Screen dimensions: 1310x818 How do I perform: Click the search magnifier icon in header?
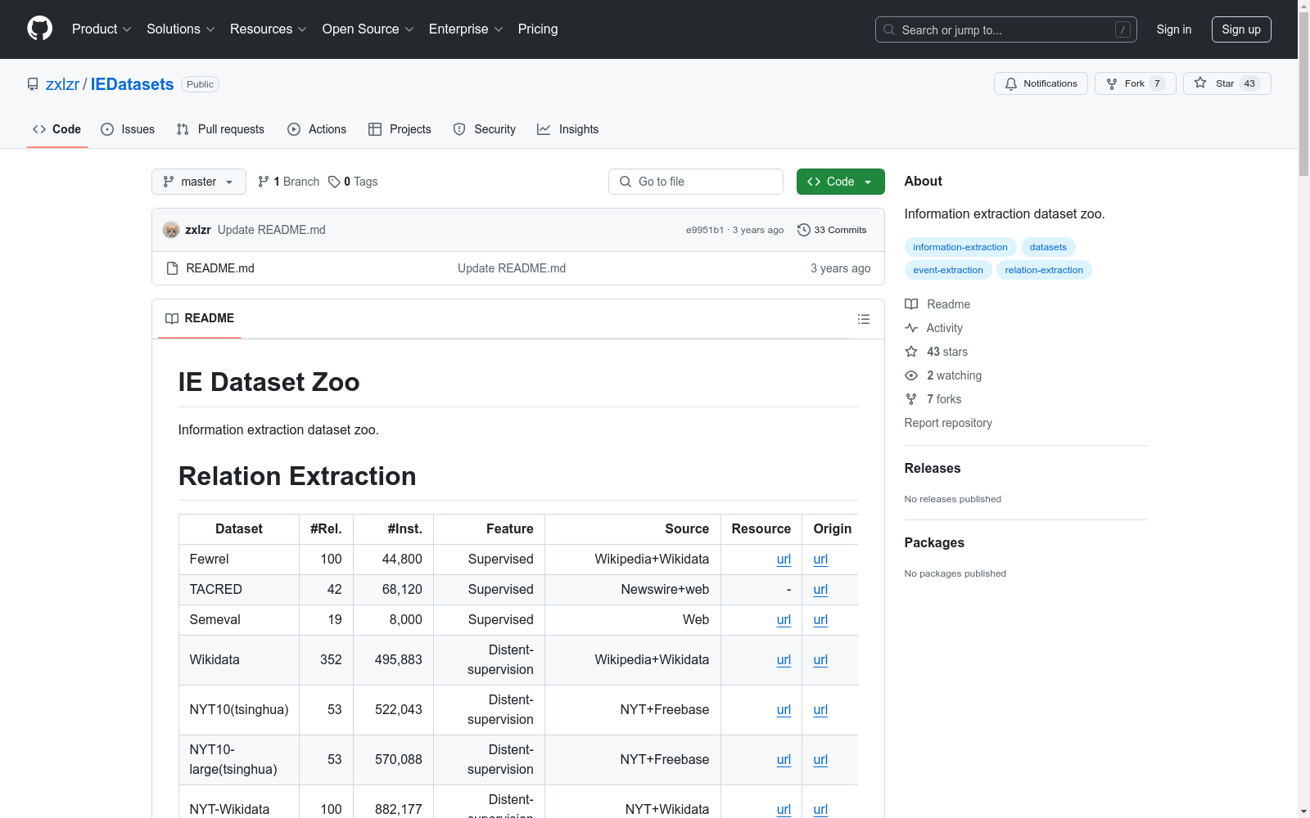889,29
